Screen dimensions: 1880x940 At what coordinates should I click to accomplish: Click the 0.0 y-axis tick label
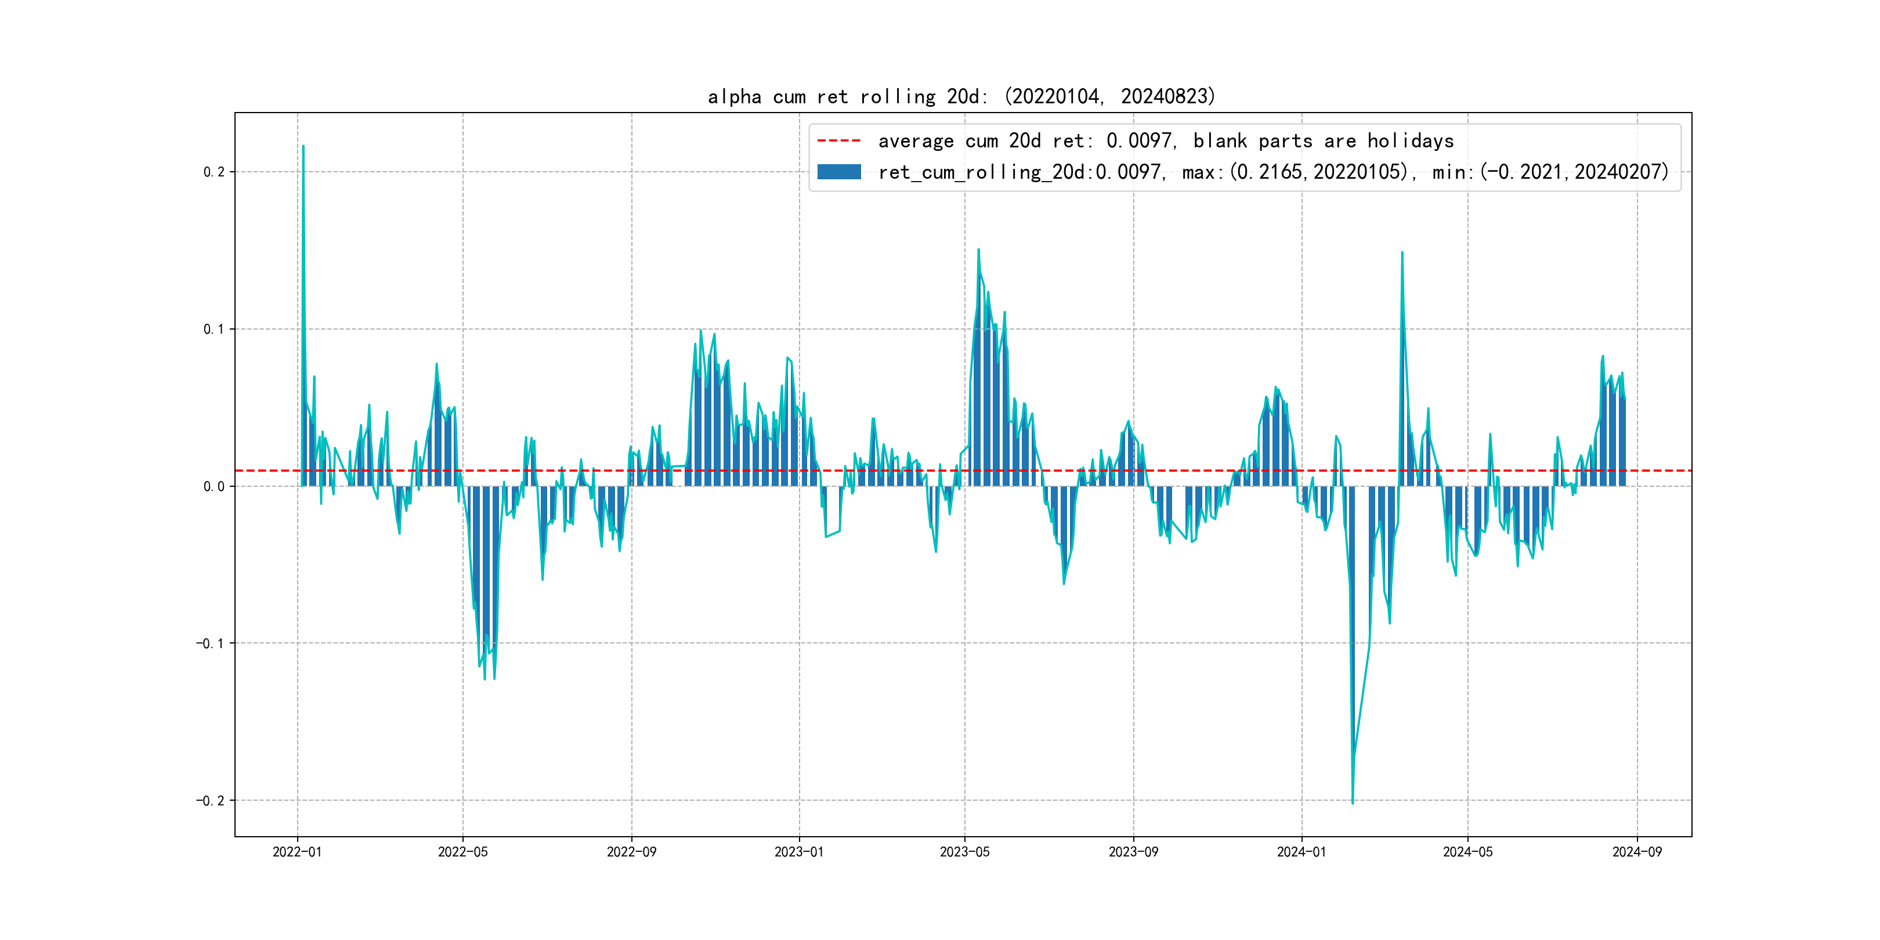coord(214,487)
